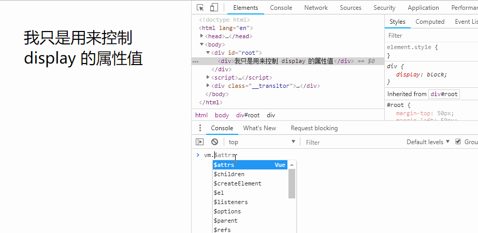The image size is (478, 233).
Task: Select the Console drawer tab
Action: [222, 128]
